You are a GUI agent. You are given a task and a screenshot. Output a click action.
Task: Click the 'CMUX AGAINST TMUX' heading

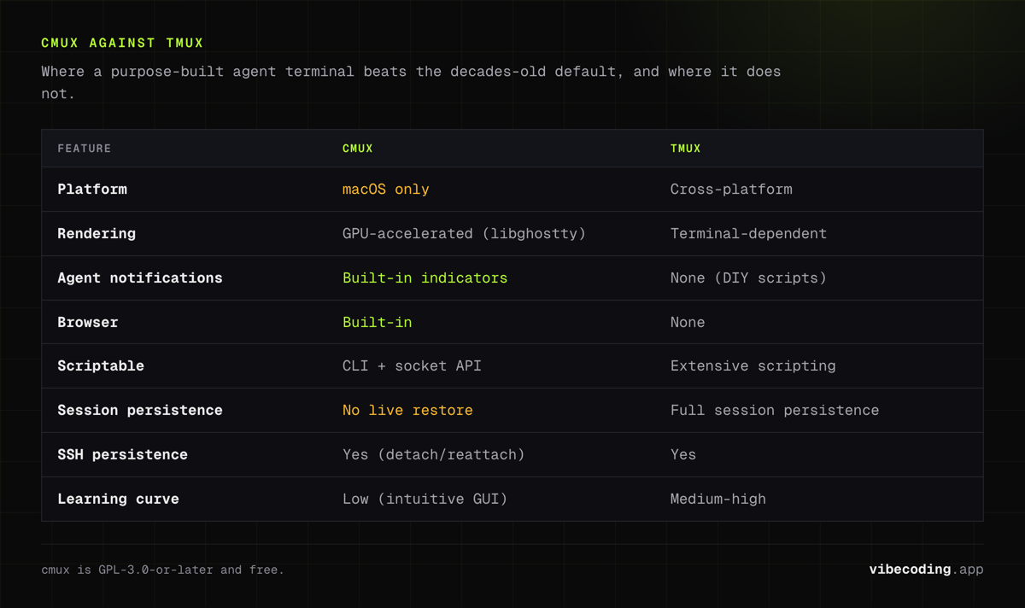click(122, 43)
